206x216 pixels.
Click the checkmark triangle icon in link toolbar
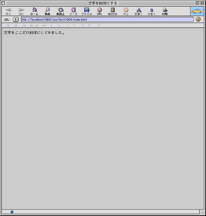[99, 25]
